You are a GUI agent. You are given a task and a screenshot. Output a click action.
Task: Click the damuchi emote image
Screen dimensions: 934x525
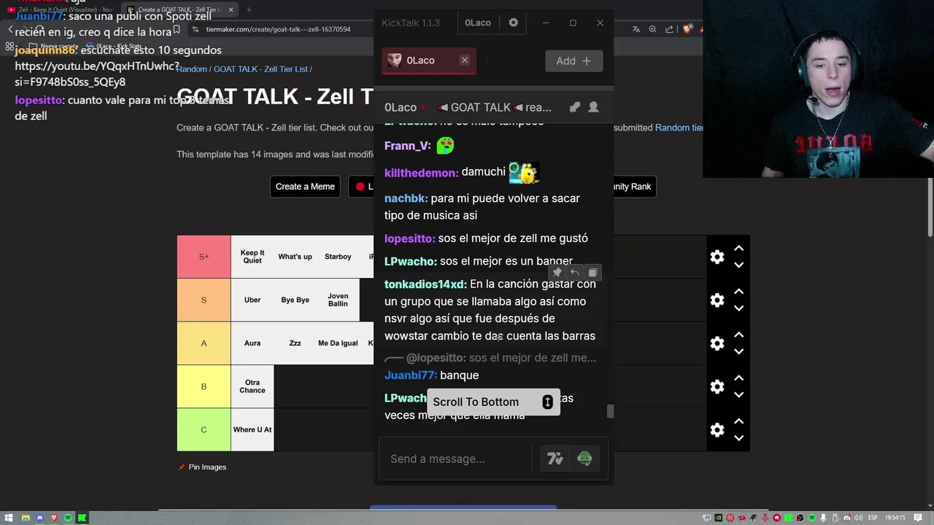pyautogui.click(x=523, y=172)
